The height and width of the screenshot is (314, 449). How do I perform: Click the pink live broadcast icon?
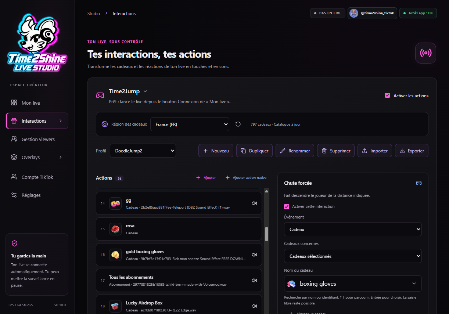tap(425, 53)
